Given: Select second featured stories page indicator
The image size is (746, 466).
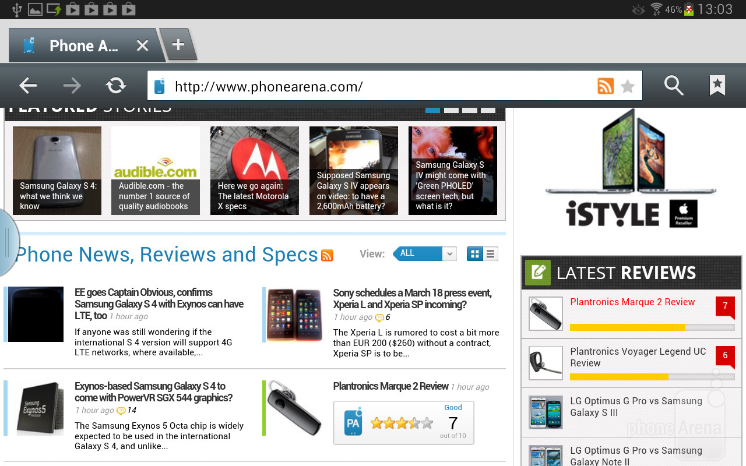Looking at the screenshot, I should [451, 110].
